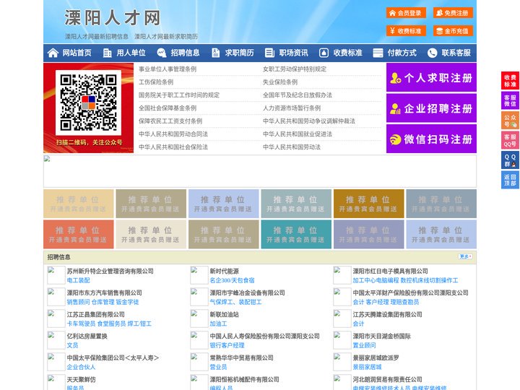Open the orange 公众号 sidebar widget
The height and width of the screenshot is (390, 520).
pos(510,121)
